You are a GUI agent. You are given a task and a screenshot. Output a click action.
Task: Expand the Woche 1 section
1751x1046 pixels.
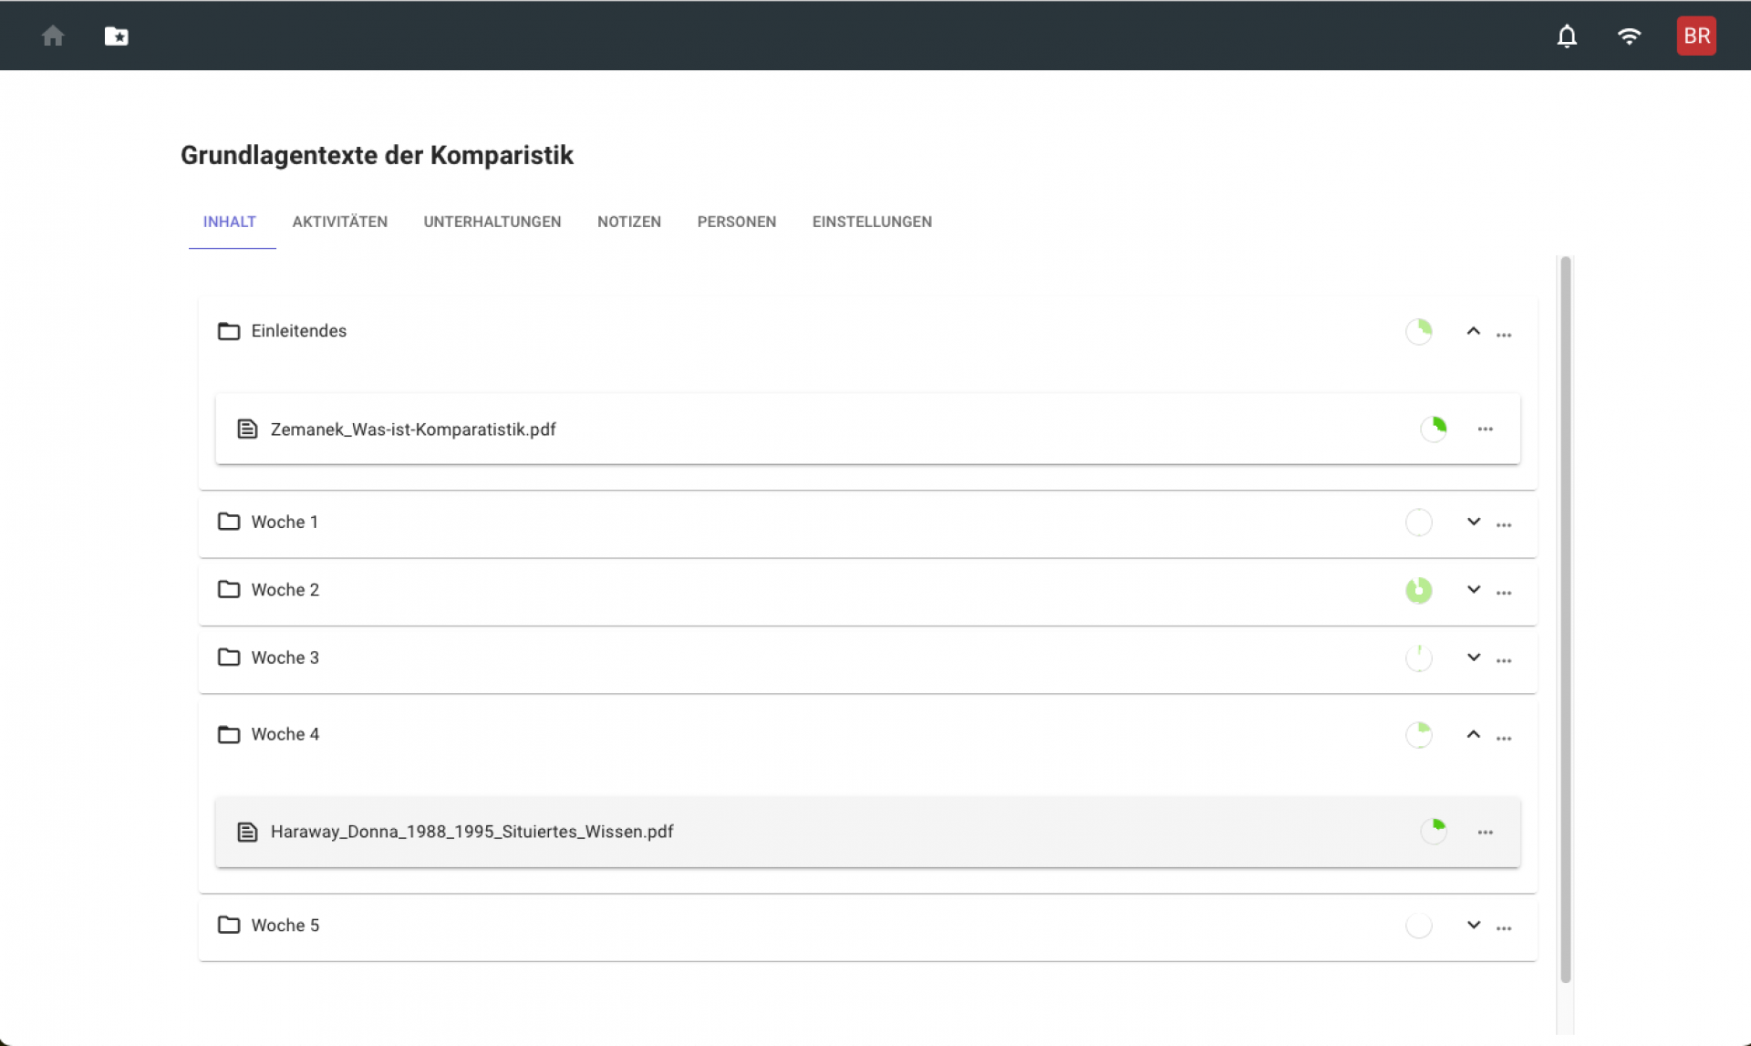(x=1474, y=522)
